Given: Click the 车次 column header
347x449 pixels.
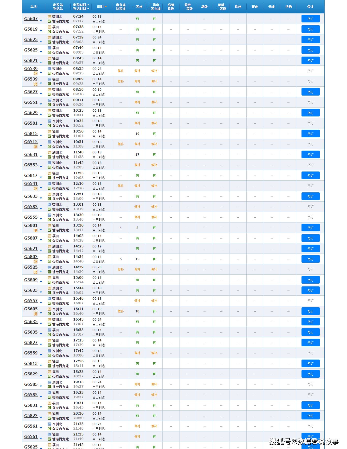Looking at the screenshot, I should (34, 7).
